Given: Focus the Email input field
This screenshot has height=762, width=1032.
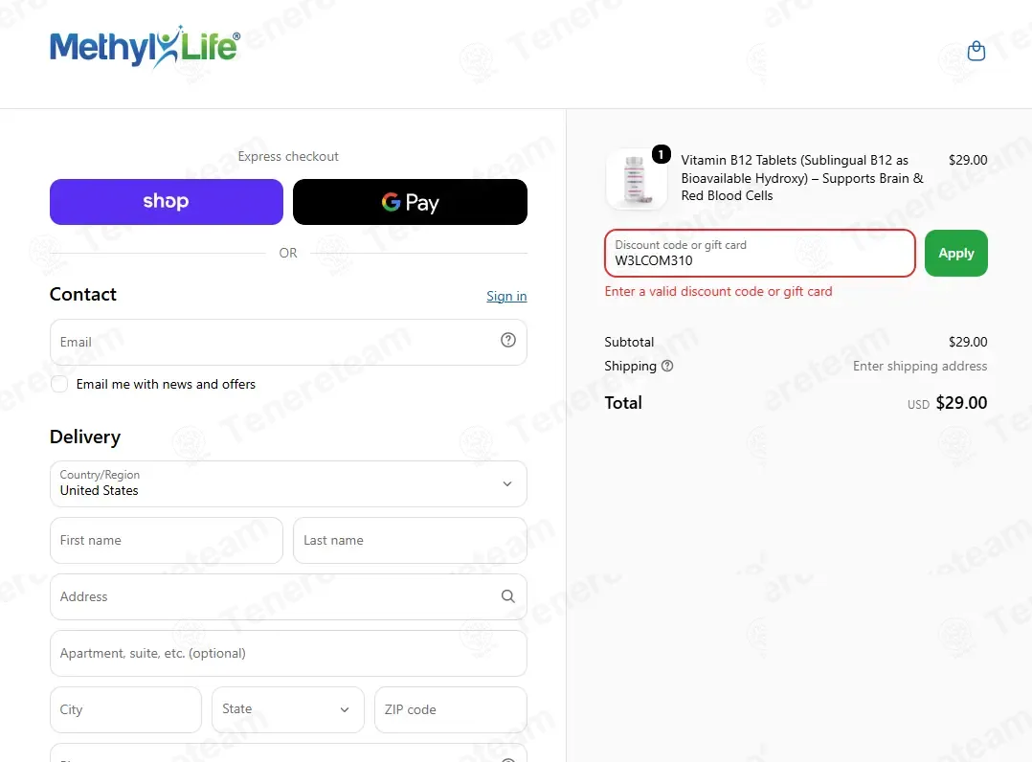Looking at the screenshot, I should 288,342.
